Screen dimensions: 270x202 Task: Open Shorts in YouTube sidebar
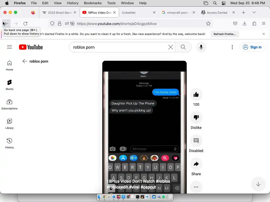[9, 85]
